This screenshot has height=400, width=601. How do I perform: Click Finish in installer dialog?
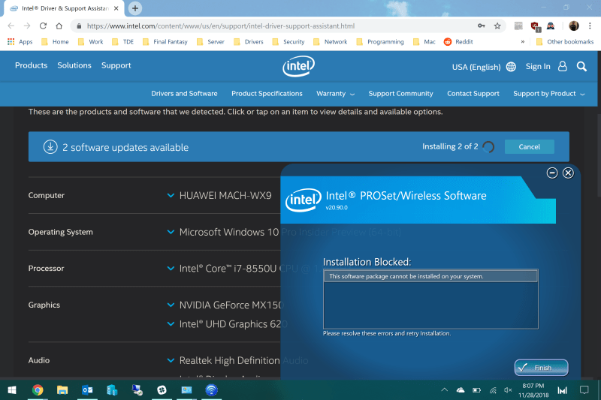(x=541, y=368)
